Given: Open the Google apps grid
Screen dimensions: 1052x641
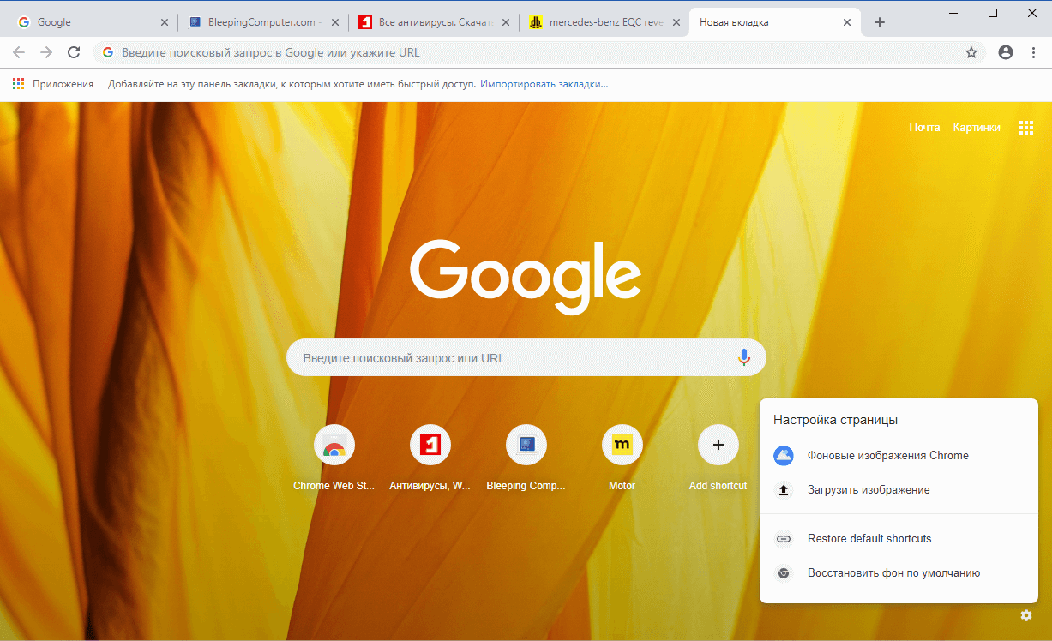Looking at the screenshot, I should point(1026,127).
